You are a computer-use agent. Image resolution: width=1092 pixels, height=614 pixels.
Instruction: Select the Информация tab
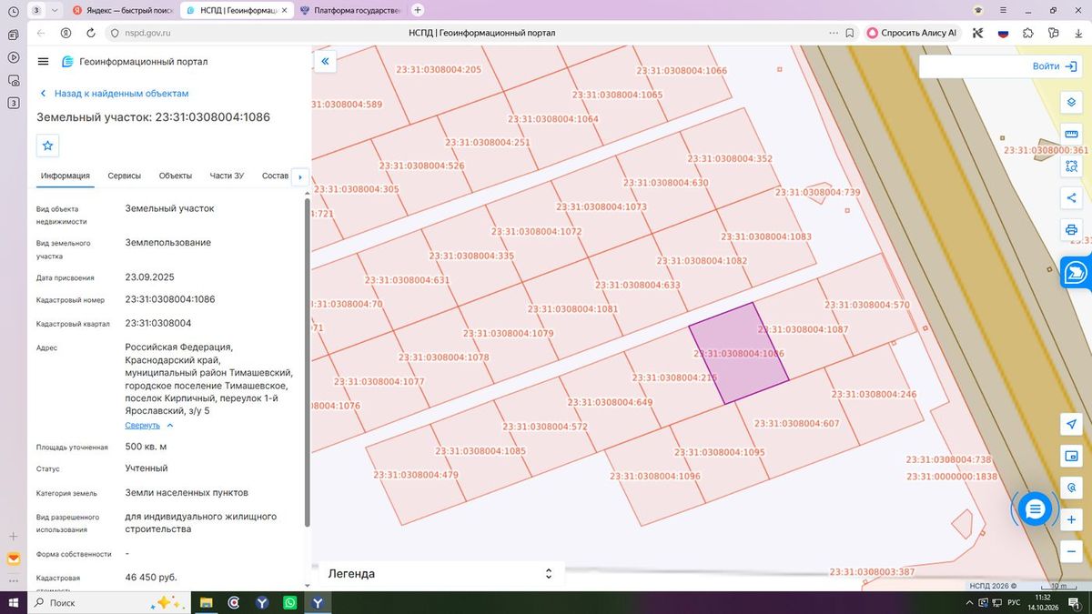point(66,176)
